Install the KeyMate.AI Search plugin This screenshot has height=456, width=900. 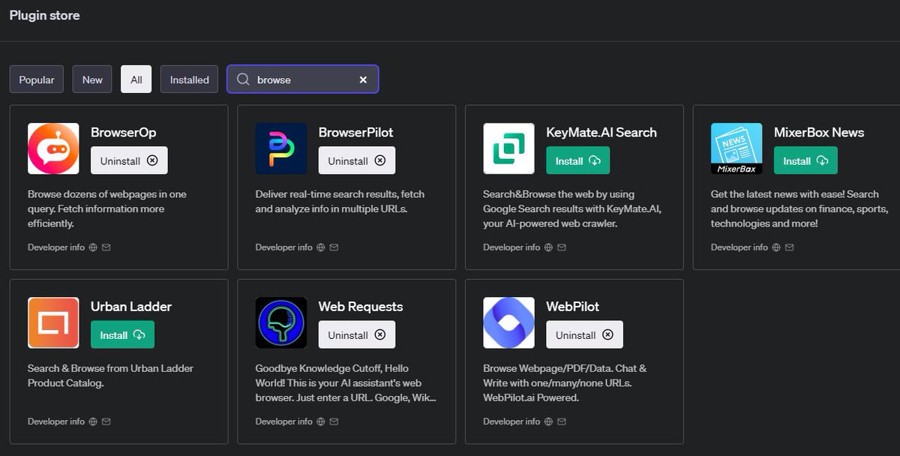pyautogui.click(x=577, y=160)
